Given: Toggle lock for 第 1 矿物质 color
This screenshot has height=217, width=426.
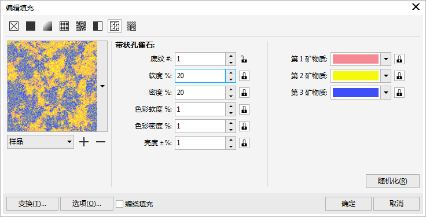Looking at the screenshot, I should 399,59.
